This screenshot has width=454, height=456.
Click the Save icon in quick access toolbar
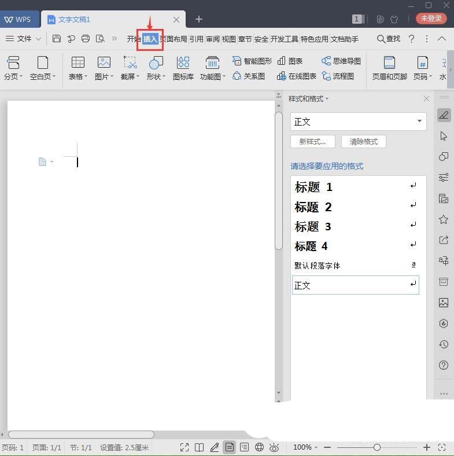point(57,39)
